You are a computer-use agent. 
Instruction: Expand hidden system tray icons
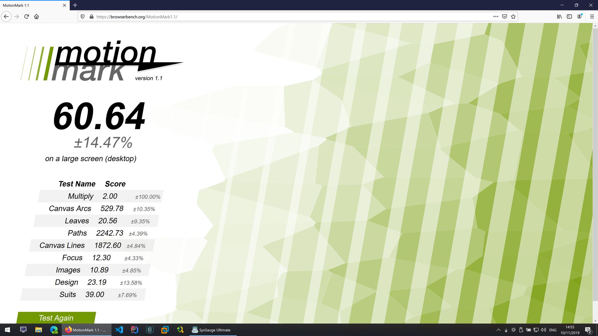[x=499, y=330]
